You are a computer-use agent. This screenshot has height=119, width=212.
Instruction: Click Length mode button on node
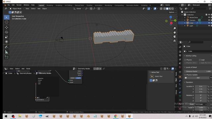[x=78, y=78]
